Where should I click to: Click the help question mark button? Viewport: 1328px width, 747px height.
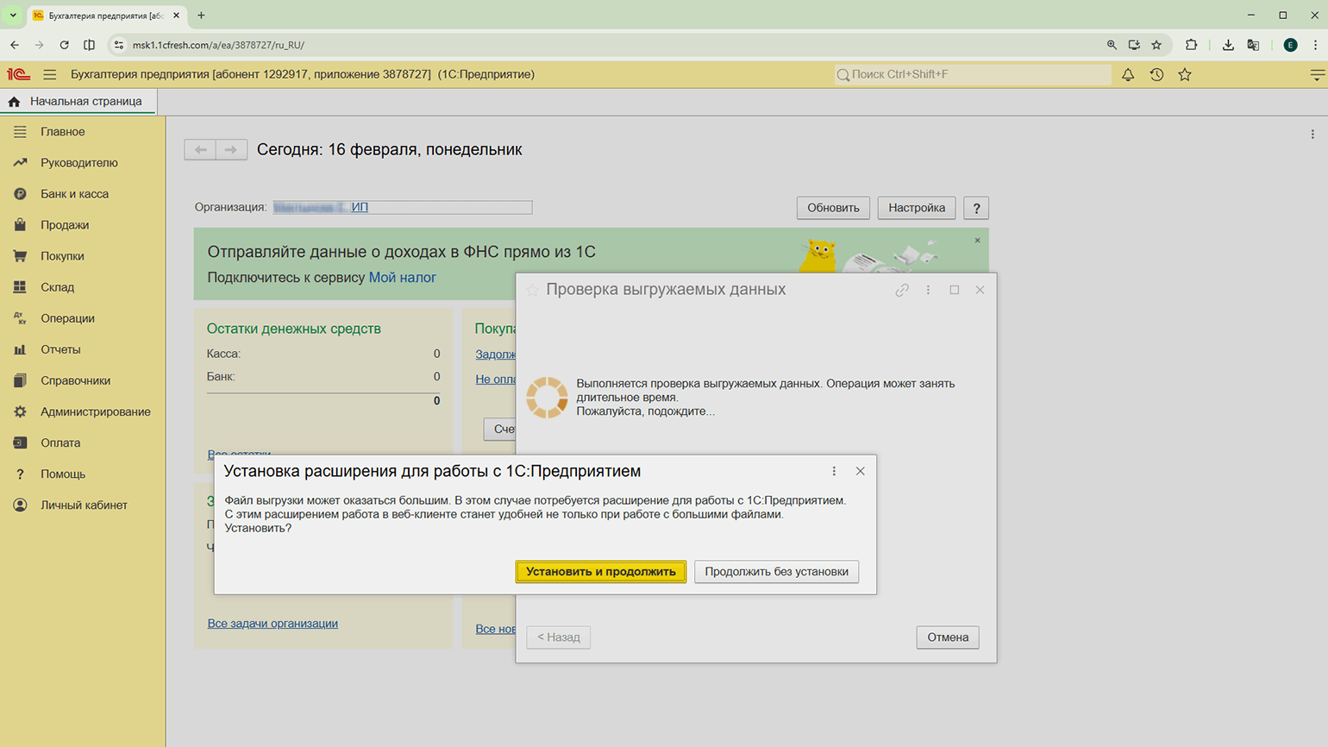[x=976, y=208]
